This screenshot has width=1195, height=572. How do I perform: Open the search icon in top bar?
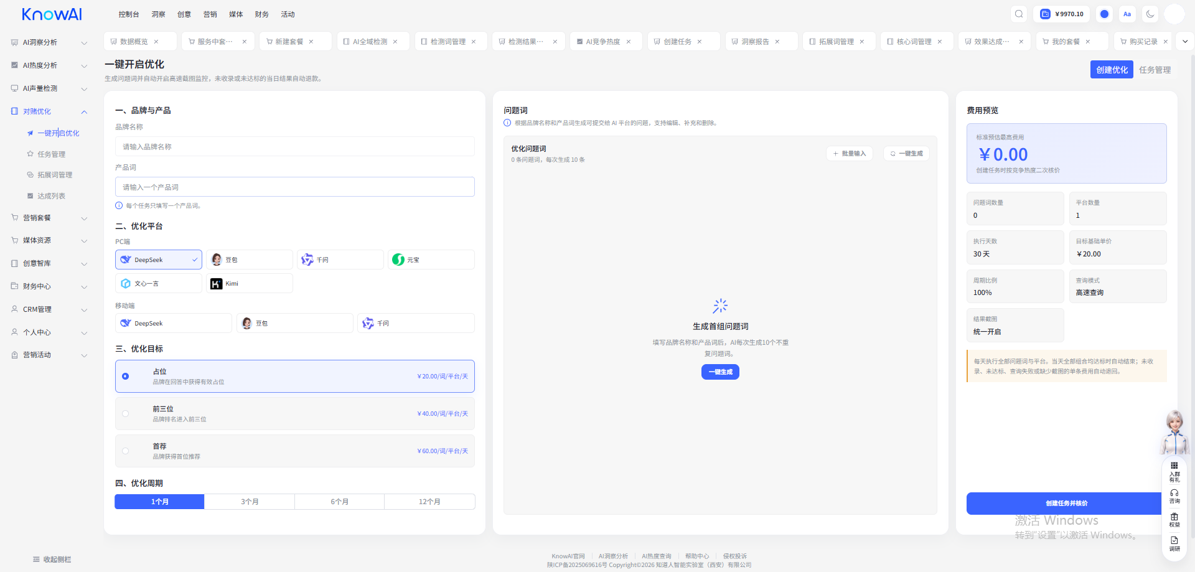click(1019, 14)
